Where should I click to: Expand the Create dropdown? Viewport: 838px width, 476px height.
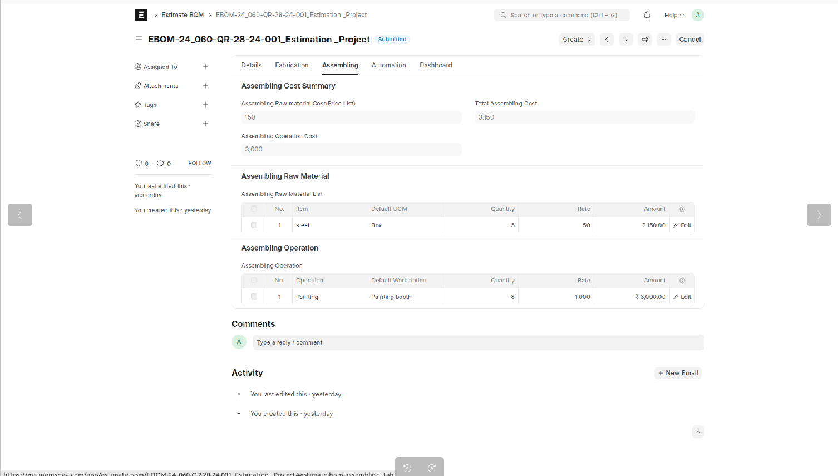[576, 40]
